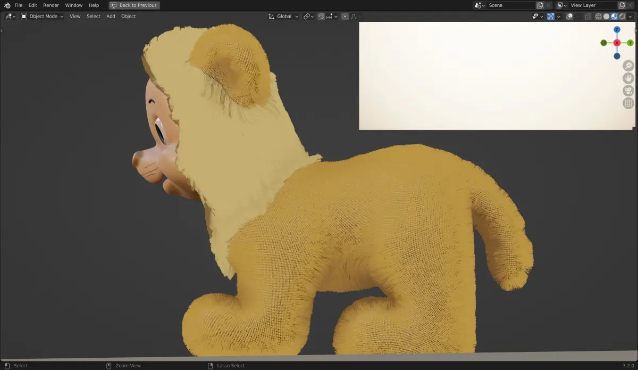This screenshot has height=370, width=638.
Task: Open the editor type selector
Action: coord(10,17)
